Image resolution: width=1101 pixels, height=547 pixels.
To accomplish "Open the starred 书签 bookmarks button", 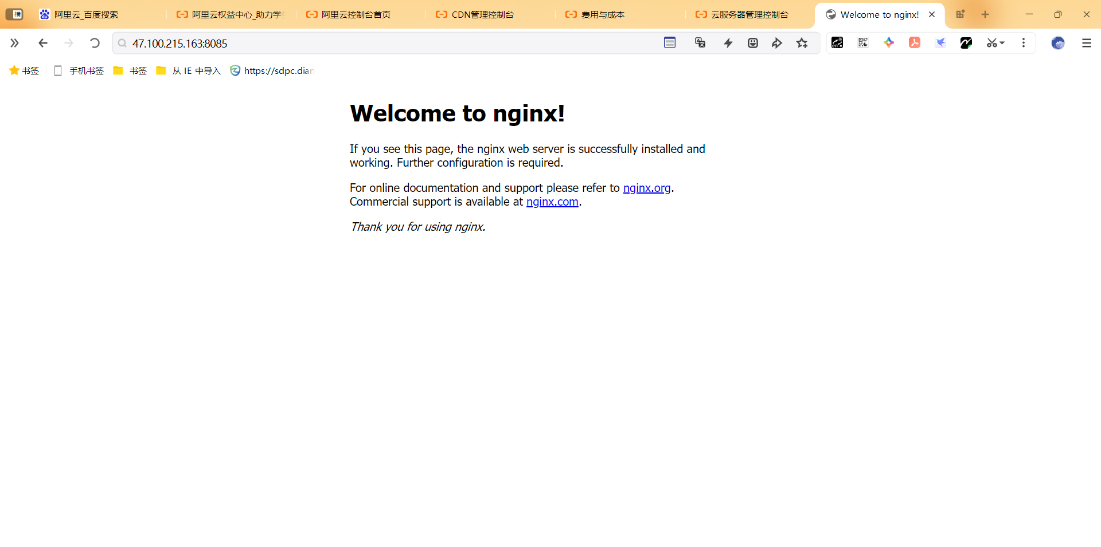I will pos(24,70).
